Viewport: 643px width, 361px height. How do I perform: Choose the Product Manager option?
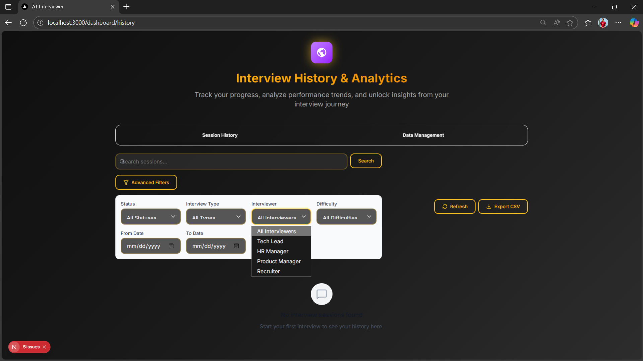(279, 261)
